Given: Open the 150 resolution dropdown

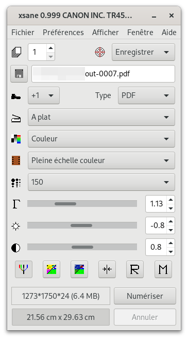Looking at the screenshot, I should pos(101,182).
